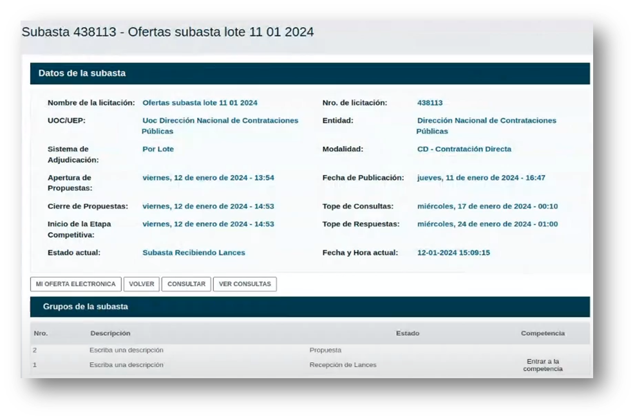Viewport: 635px width, 420px height.
Task: Click Grupos de la subasta header
Action: click(310, 307)
